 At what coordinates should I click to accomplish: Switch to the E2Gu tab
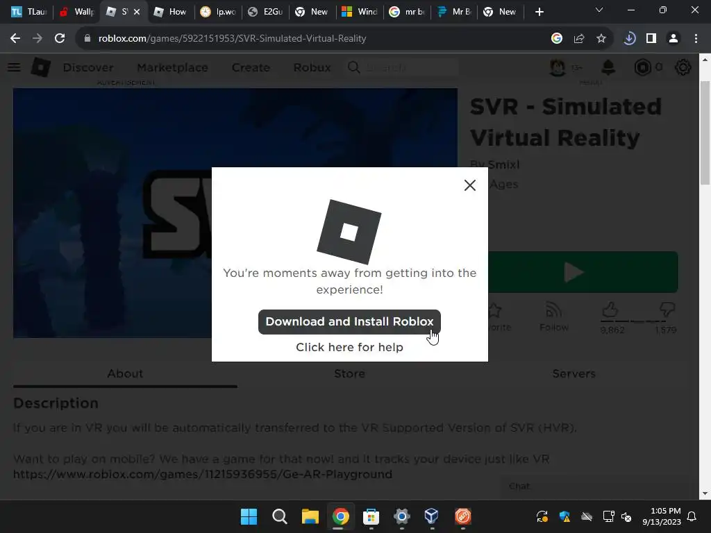(266, 12)
